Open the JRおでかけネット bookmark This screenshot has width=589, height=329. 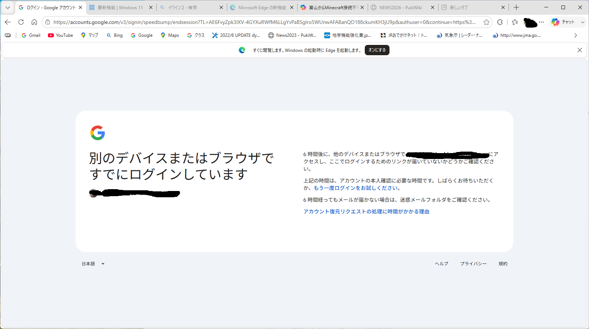coord(404,35)
